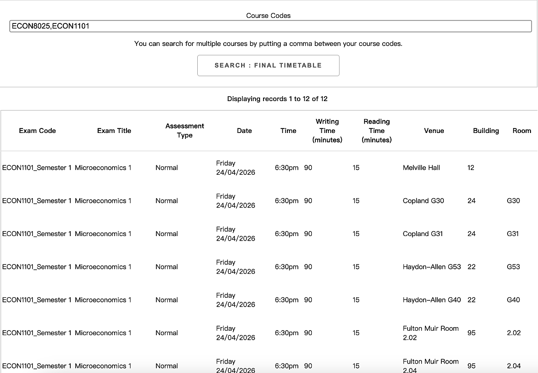538x373 pixels.
Task: Click the date in the Haydon-Allen G53 row
Action: click(x=235, y=267)
